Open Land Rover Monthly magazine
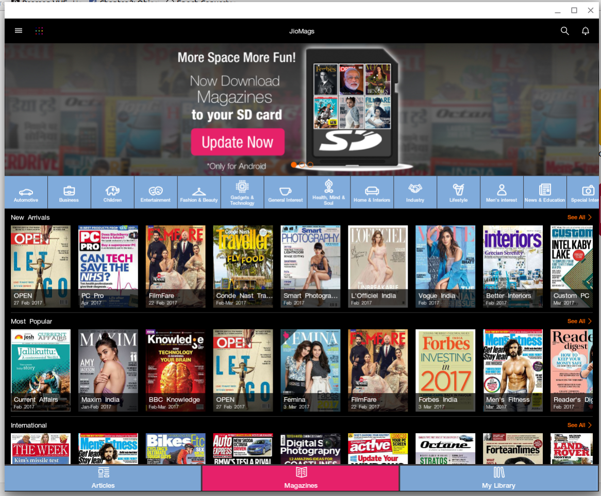The height and width of the screenshot is (496, 601). coord(572,449)
